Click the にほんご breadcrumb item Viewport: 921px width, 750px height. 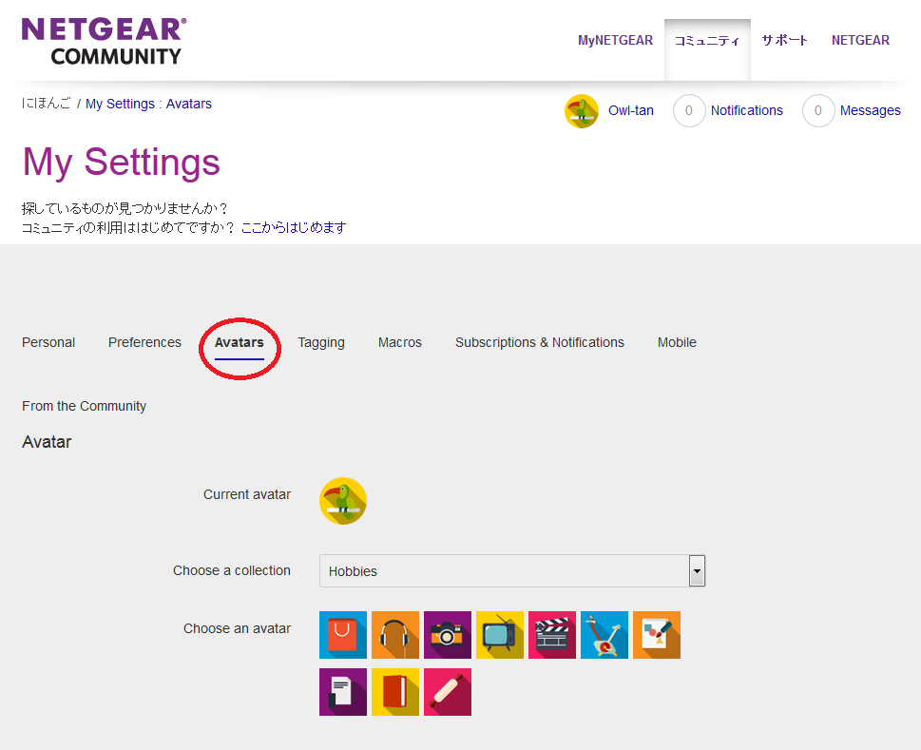click(x=47, y=104)
